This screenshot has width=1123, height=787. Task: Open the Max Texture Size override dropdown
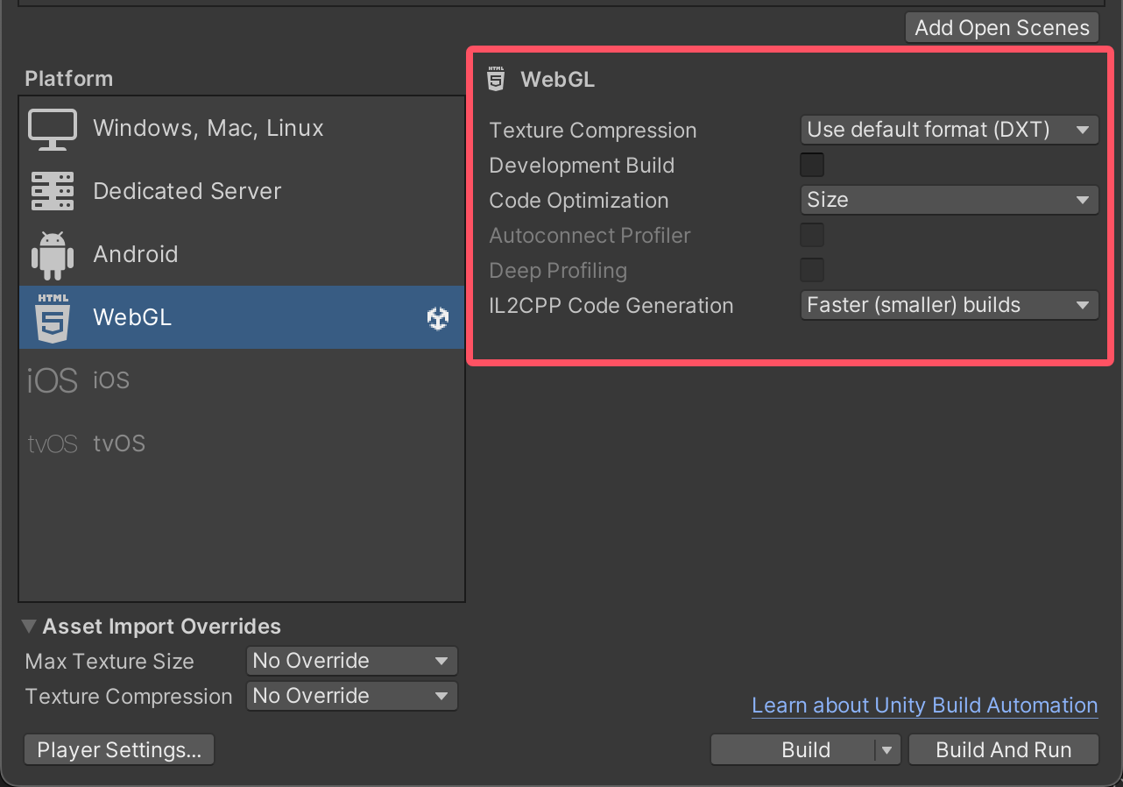pyautogui.click(x=351, y=661)
